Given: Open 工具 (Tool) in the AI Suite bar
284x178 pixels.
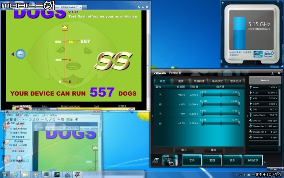Looking at the screenshot, I should [192, 160].
